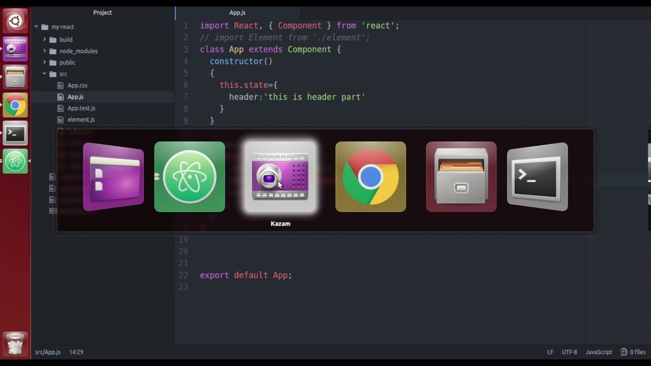
Task: Click 'header:'this is header part'' line
Action: point(297,97)
